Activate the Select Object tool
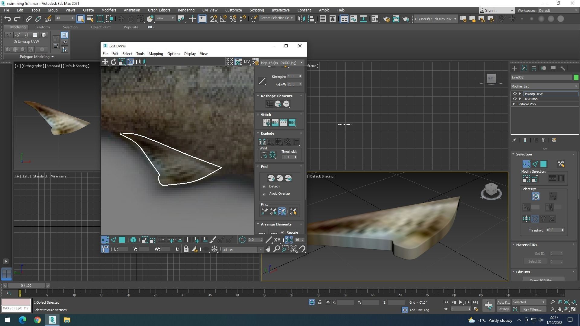Screen dimensions: 580x326 80,19
